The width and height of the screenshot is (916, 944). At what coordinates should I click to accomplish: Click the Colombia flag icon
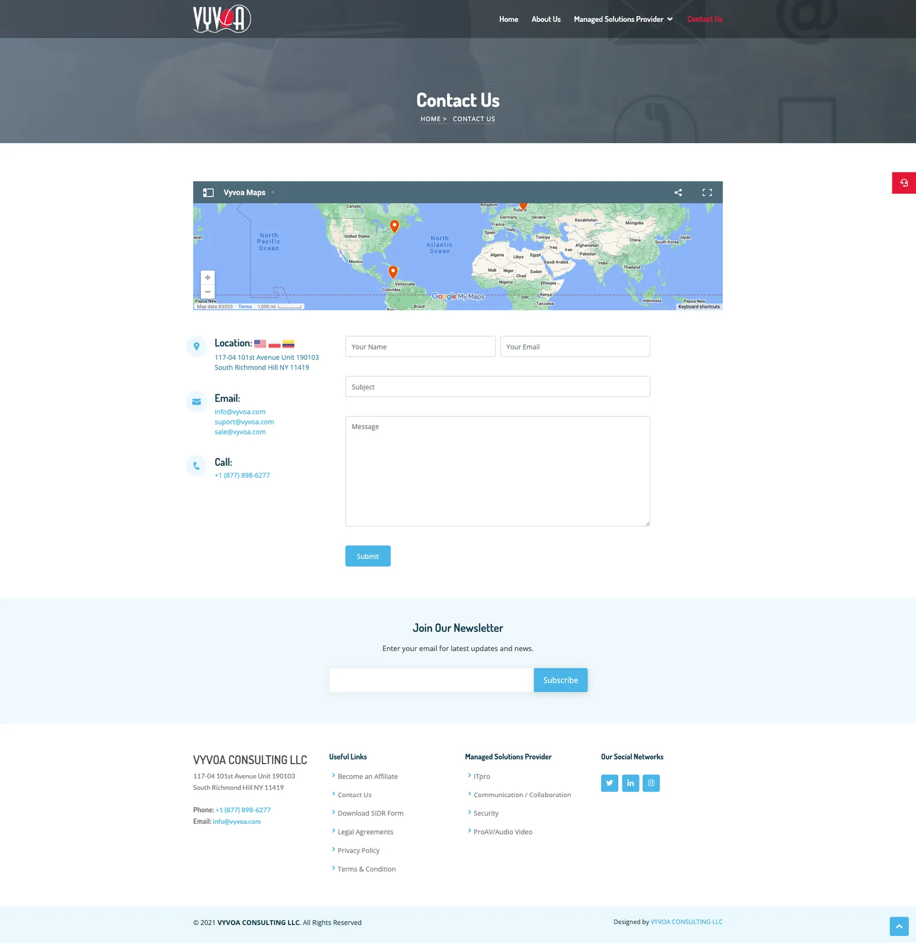[289, 344]
